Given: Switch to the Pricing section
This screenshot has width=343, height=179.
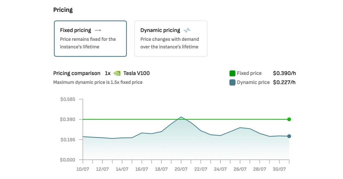Looking at the screenshot, I should [63, 9].
